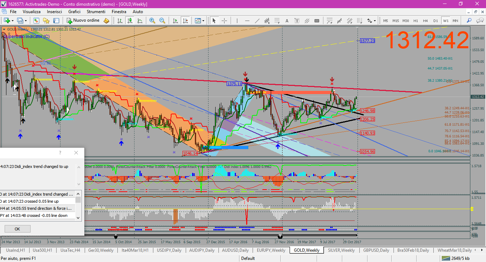Toggle chart auto scroll
This screenshot has width=486, height=262.
tap(175, 21)
